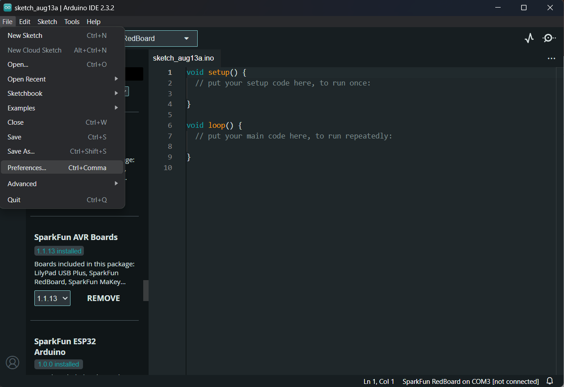Click board status text in status bar

[x=470, y=381]
